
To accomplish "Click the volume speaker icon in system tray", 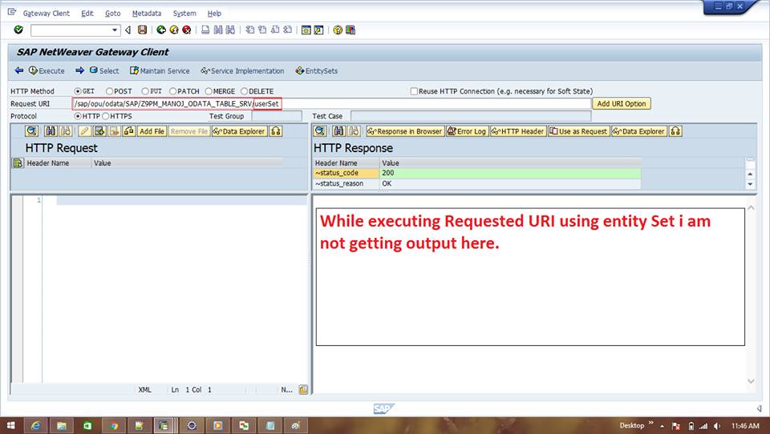I will pyautogui.click(x=717, y=426).
